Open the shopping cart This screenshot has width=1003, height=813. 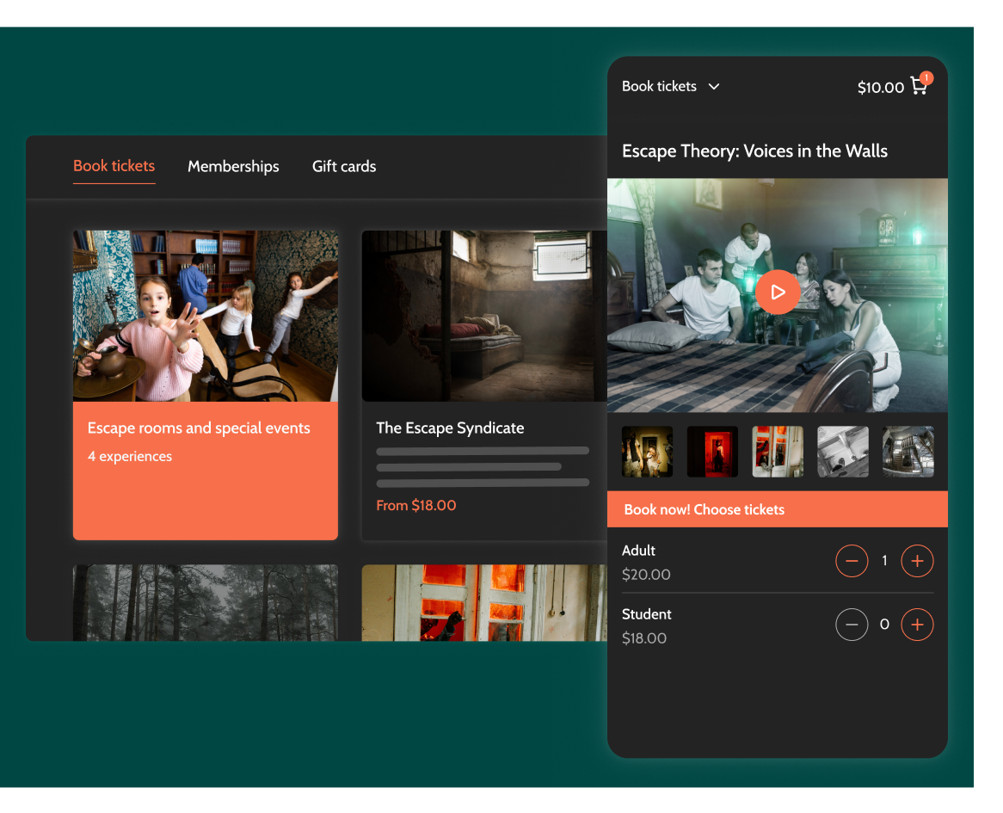919,86
